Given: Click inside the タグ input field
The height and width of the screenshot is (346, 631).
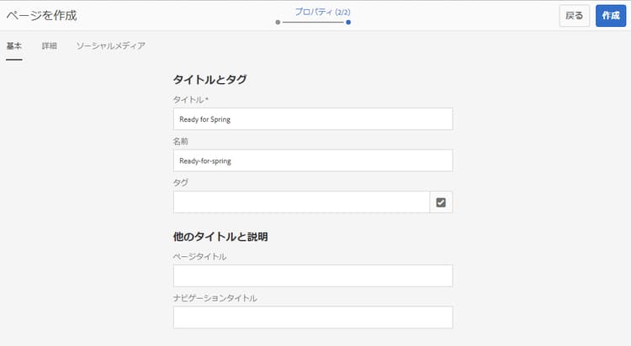Looking at the screenshot, I should [301, 202].
